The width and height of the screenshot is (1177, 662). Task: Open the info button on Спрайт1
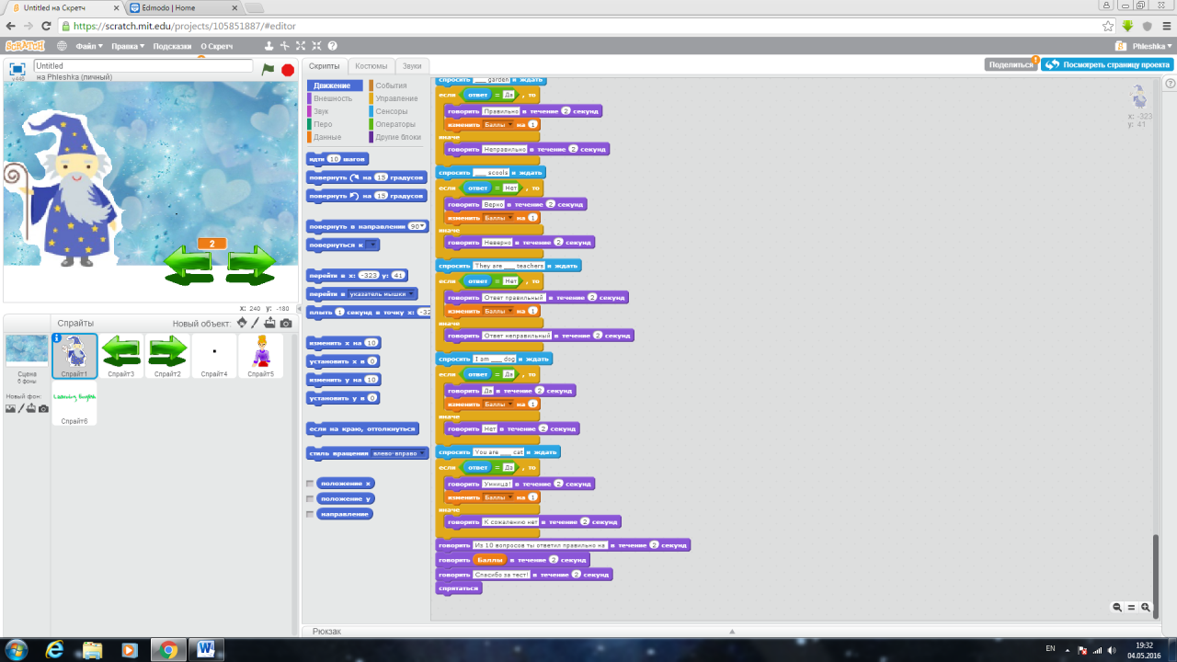57,338
